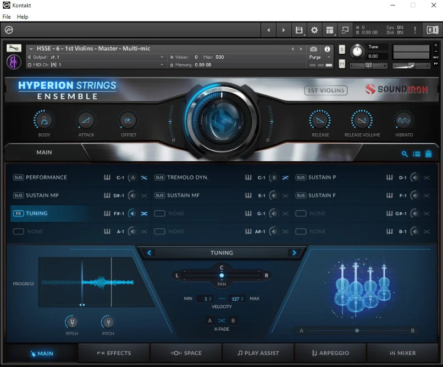The width and height of the screenshot is (443, 367).
Task: Click the Kontakt logo icon in the toolbar
Action: tap(9, 30)
